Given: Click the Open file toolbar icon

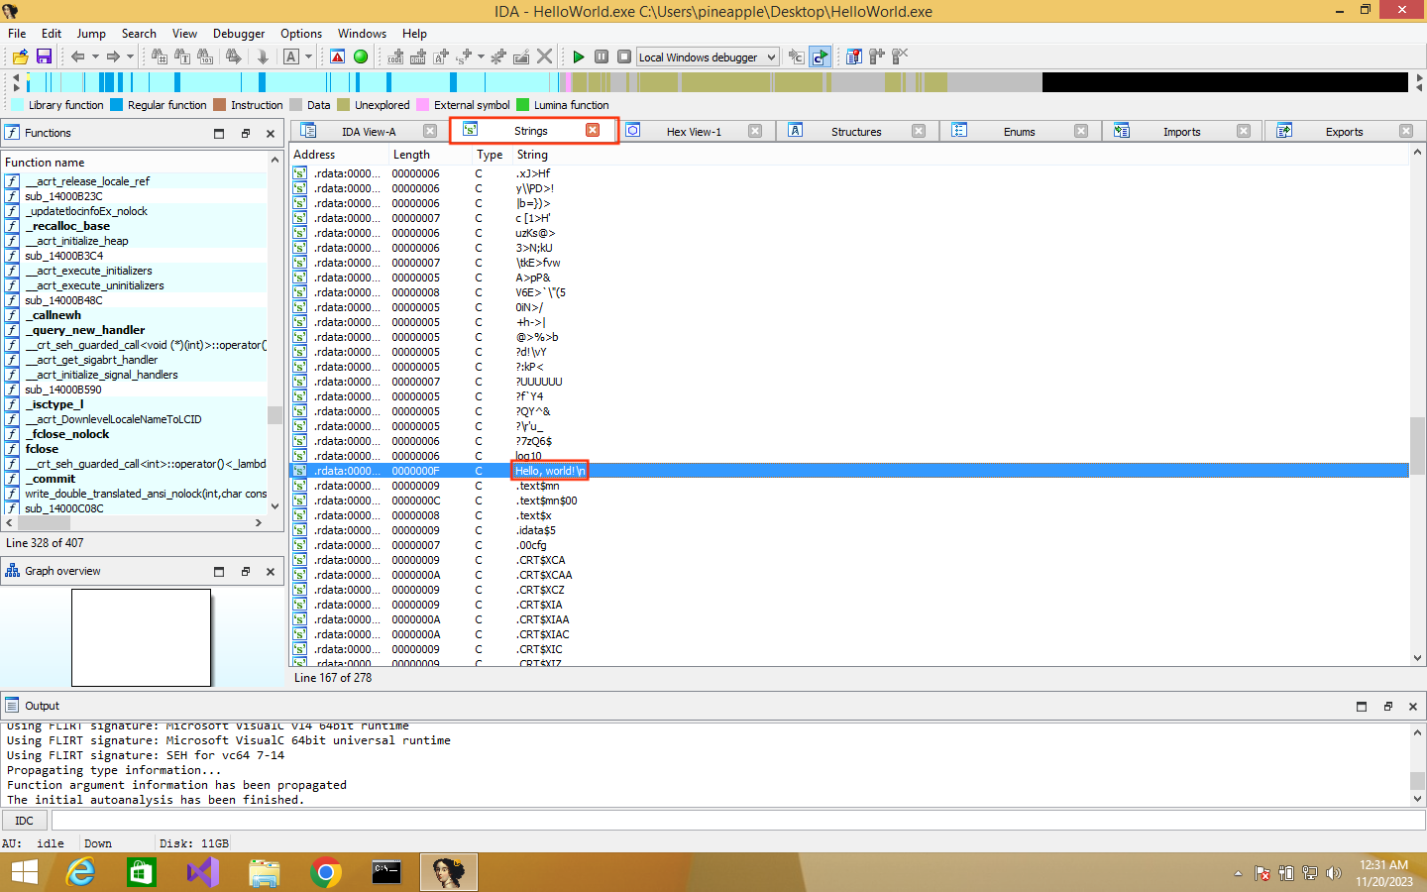Looking at the screenshot, I should pos(20,56).
